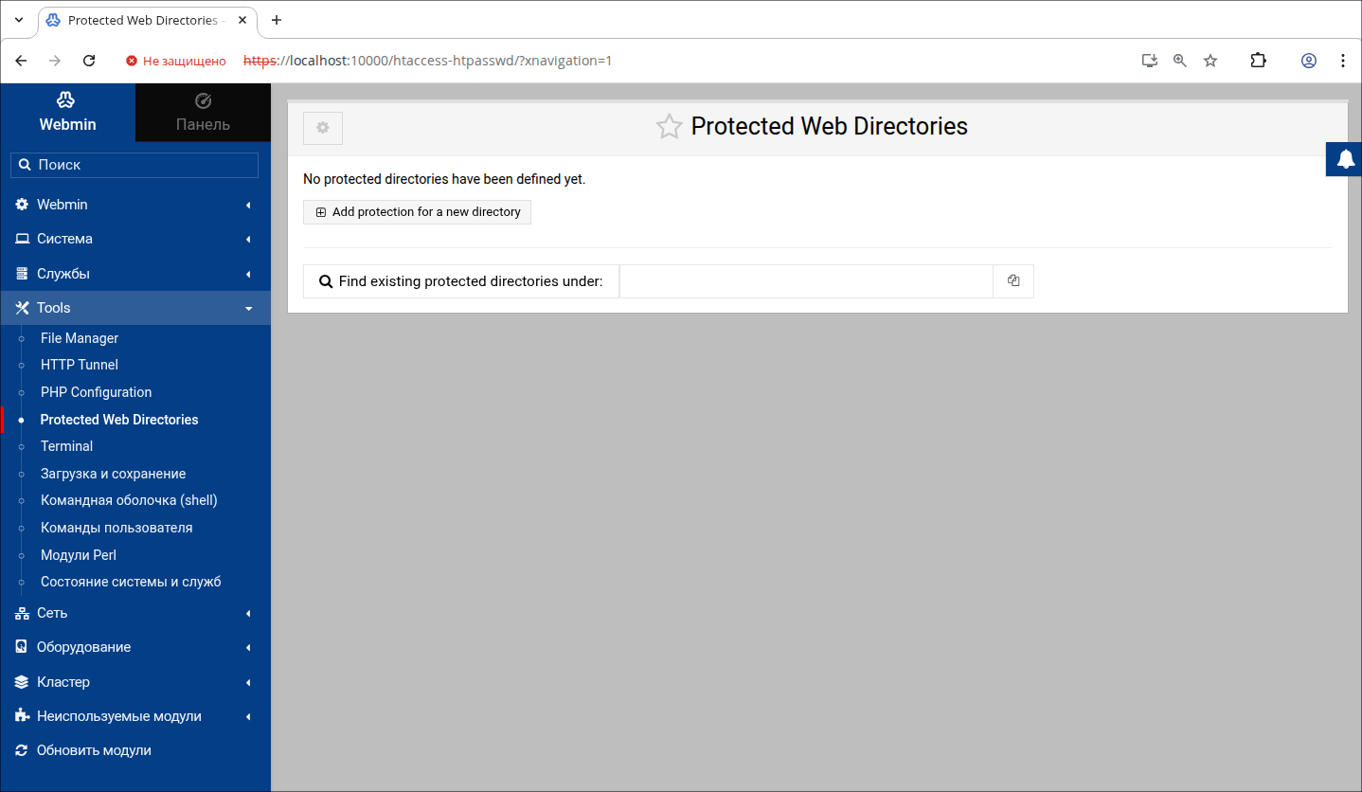Reload the page with the refresh button
The width and height of the screenshot is (1362, 792).
click(89, 61)
